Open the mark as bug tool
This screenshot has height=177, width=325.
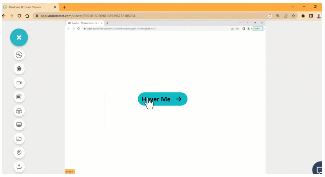point(19,69)
